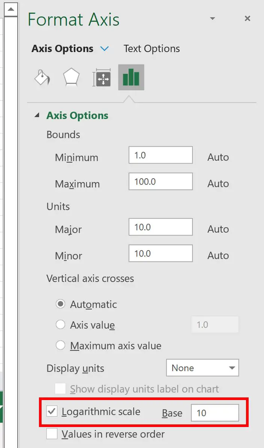264x448 pixels.
Task: Choose Maximum axis value crossing option
Action: pyautogui.click(x=60, y=345)
